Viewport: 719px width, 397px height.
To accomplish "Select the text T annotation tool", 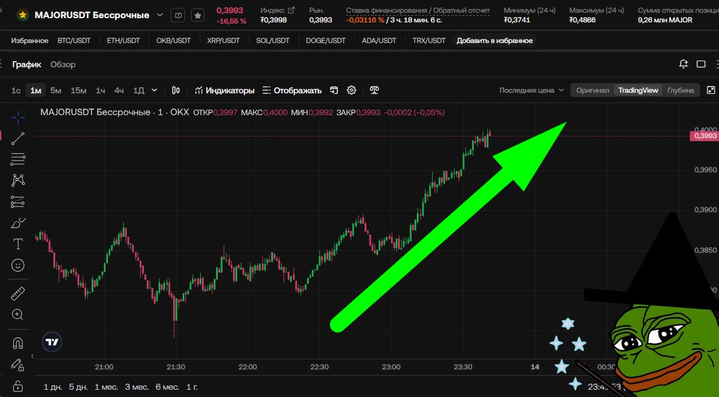I will pyautogui.click(x=18, y=244).
